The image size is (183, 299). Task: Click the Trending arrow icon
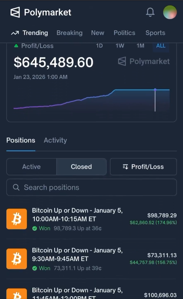point(15,33)
